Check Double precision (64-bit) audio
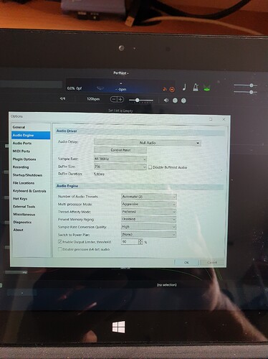Image resolution: width=268 pixels, height=359 pixels. [x=60, y=249]
